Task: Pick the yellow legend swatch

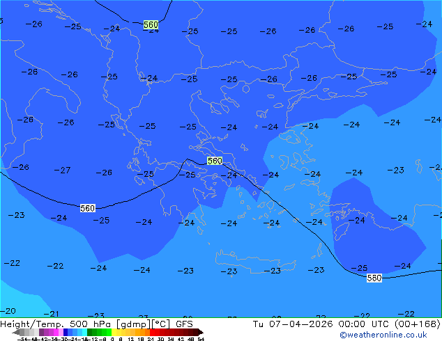Action: [x=114, y=332]
